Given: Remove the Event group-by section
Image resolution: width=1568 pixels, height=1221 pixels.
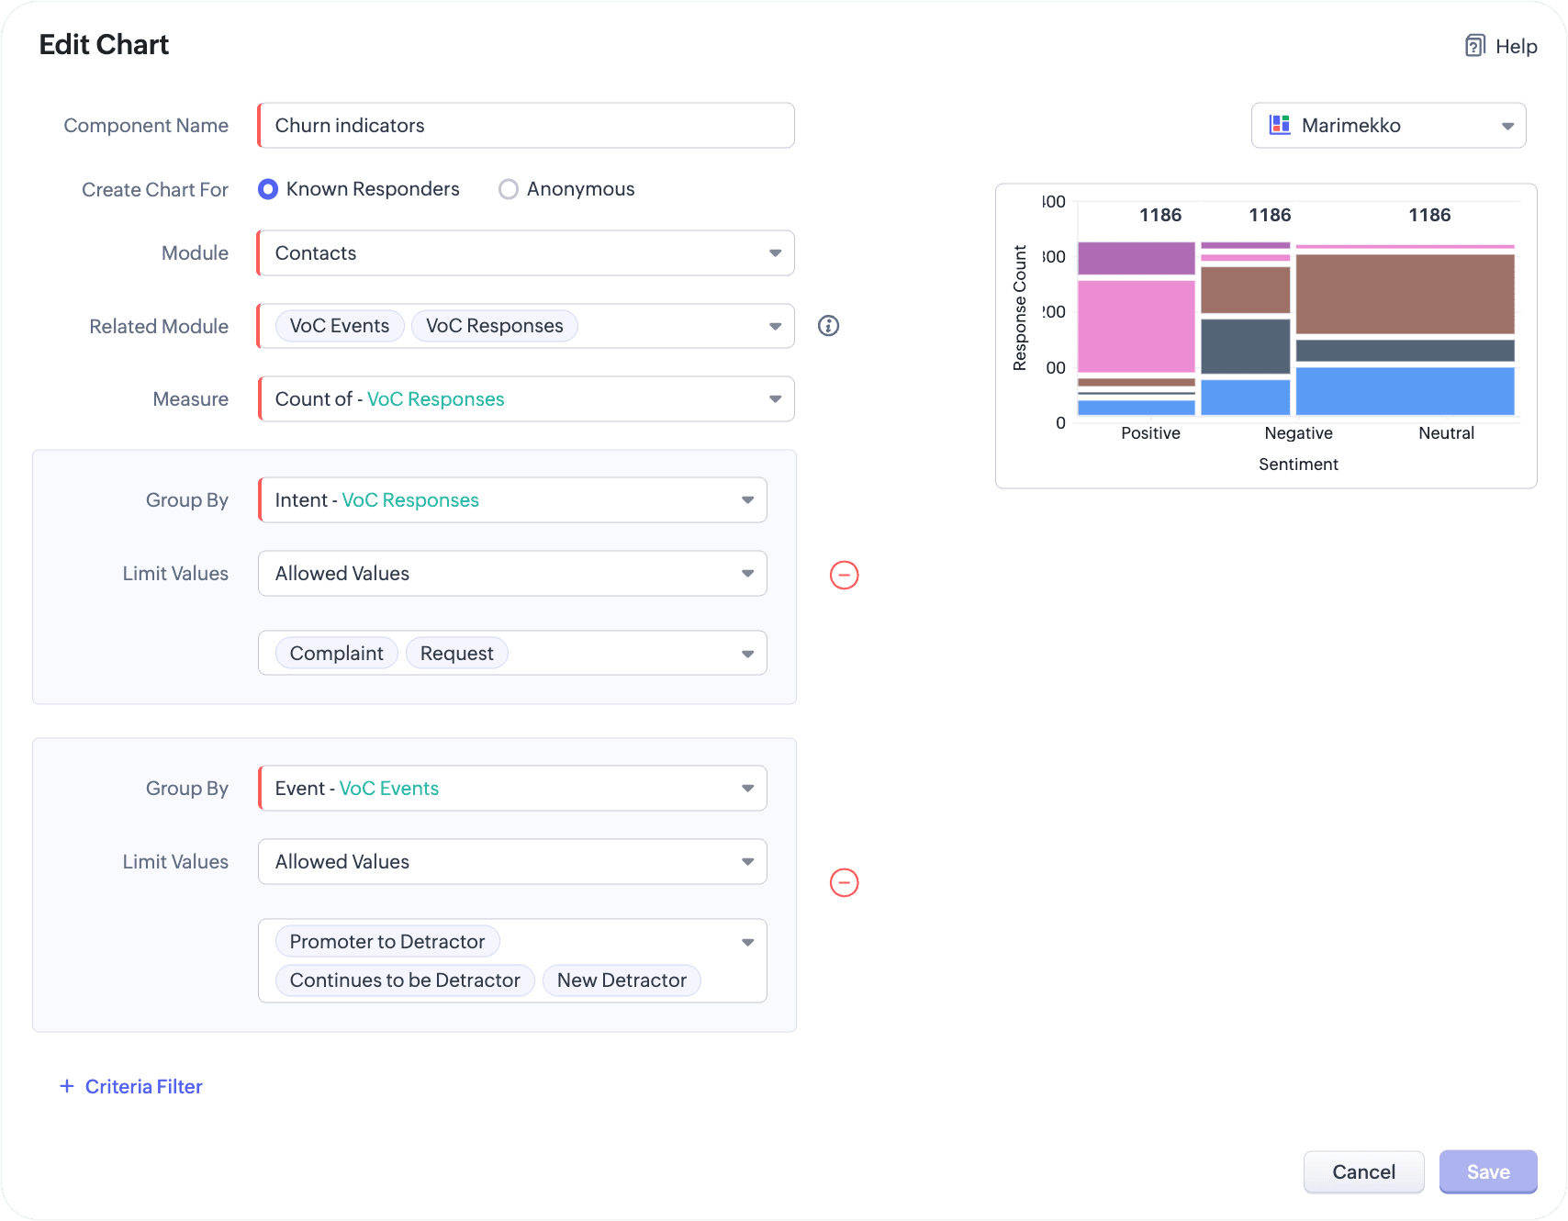Looking at the screenshot, I should click(x=844, y=882).
